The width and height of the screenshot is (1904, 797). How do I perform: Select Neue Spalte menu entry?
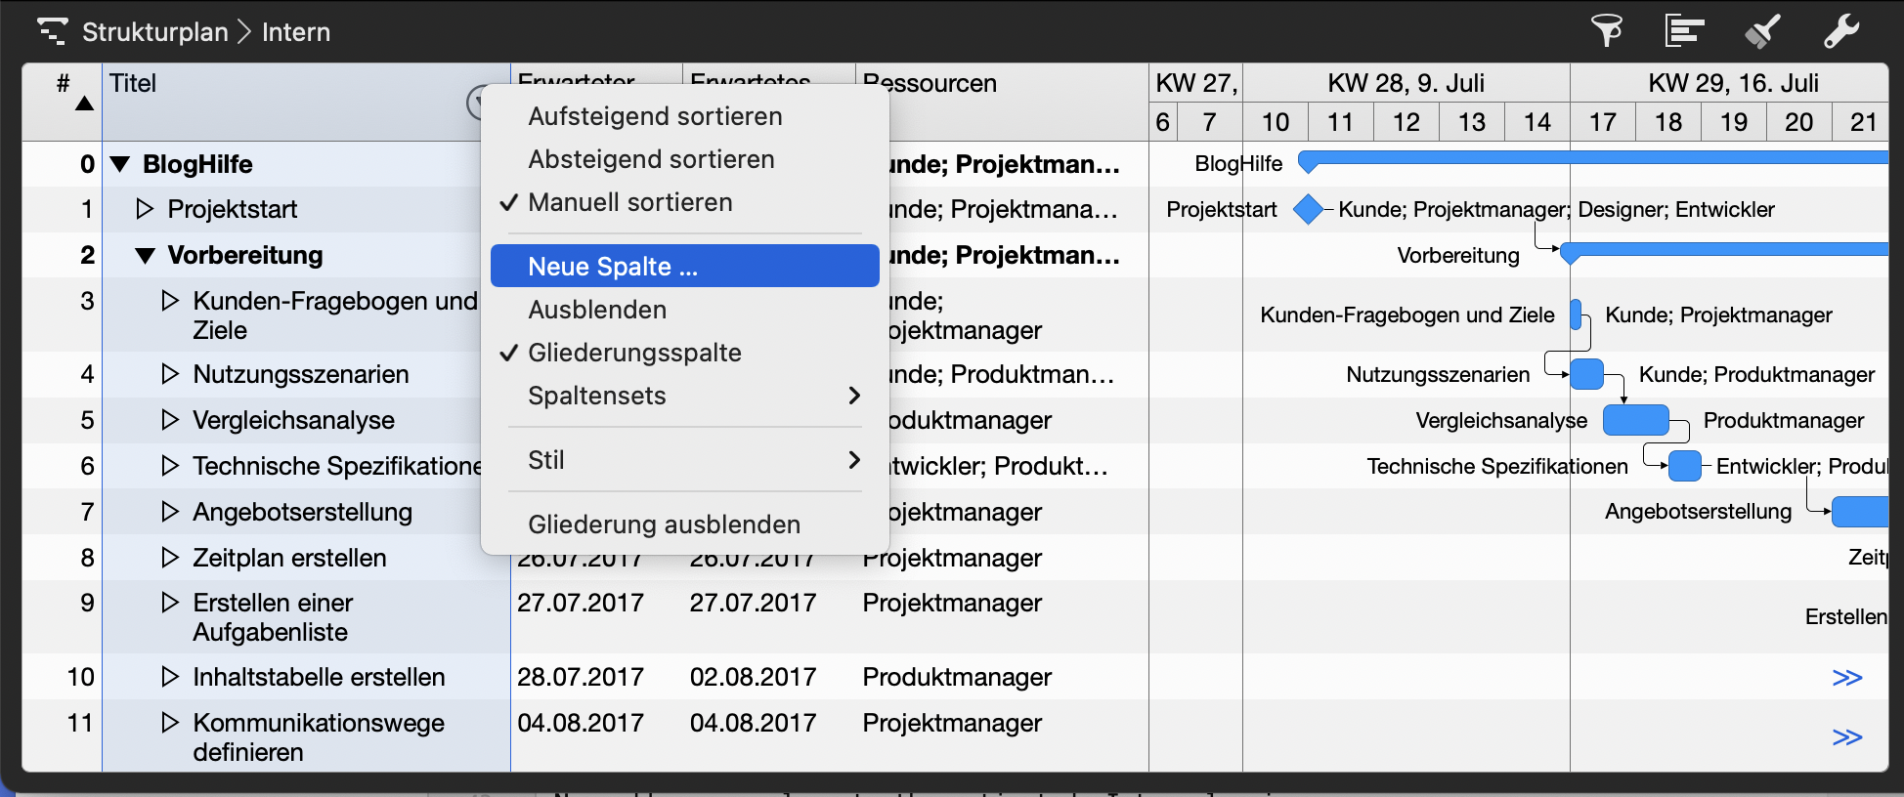point(684,267)
